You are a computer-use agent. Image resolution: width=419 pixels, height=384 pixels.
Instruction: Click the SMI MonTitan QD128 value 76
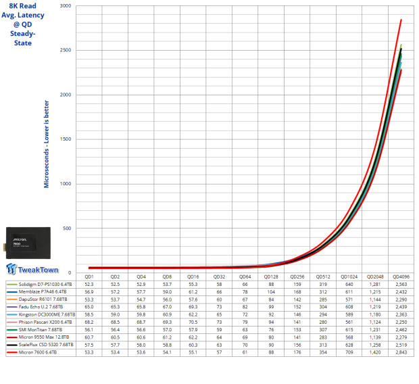coord(271,330)
